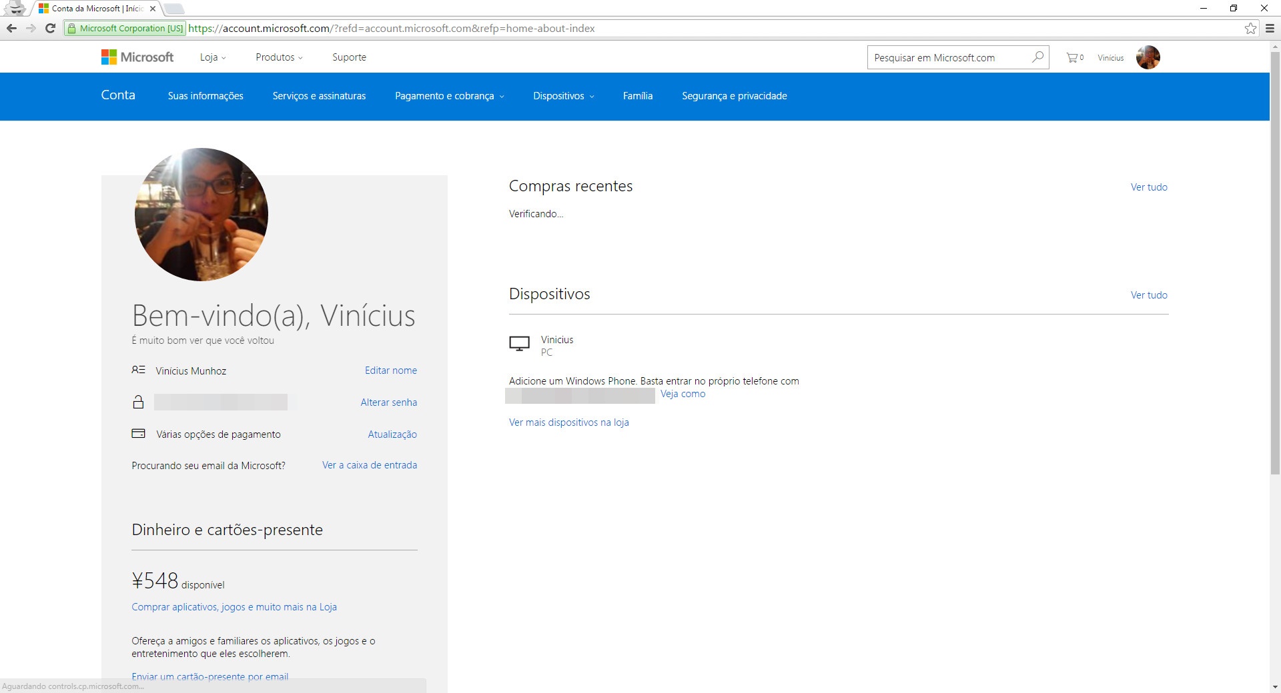Viewport: 1281px width, 693px height.
Task: Close the Conta da Microsoft tab
Action: pos(153,9)
